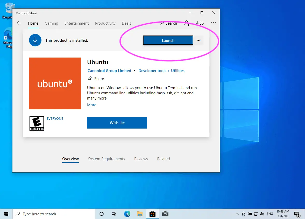Open Task View on the taskbar
The width and height of the screenshot is (305, 219).
[114, 214]
